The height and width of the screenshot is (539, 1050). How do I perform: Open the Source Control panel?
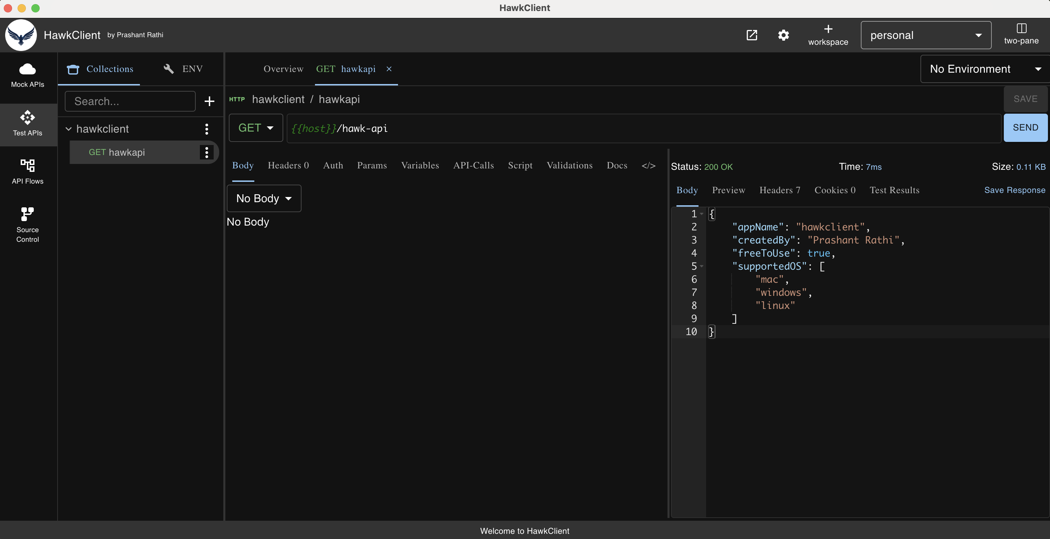(x=27, y=225)
